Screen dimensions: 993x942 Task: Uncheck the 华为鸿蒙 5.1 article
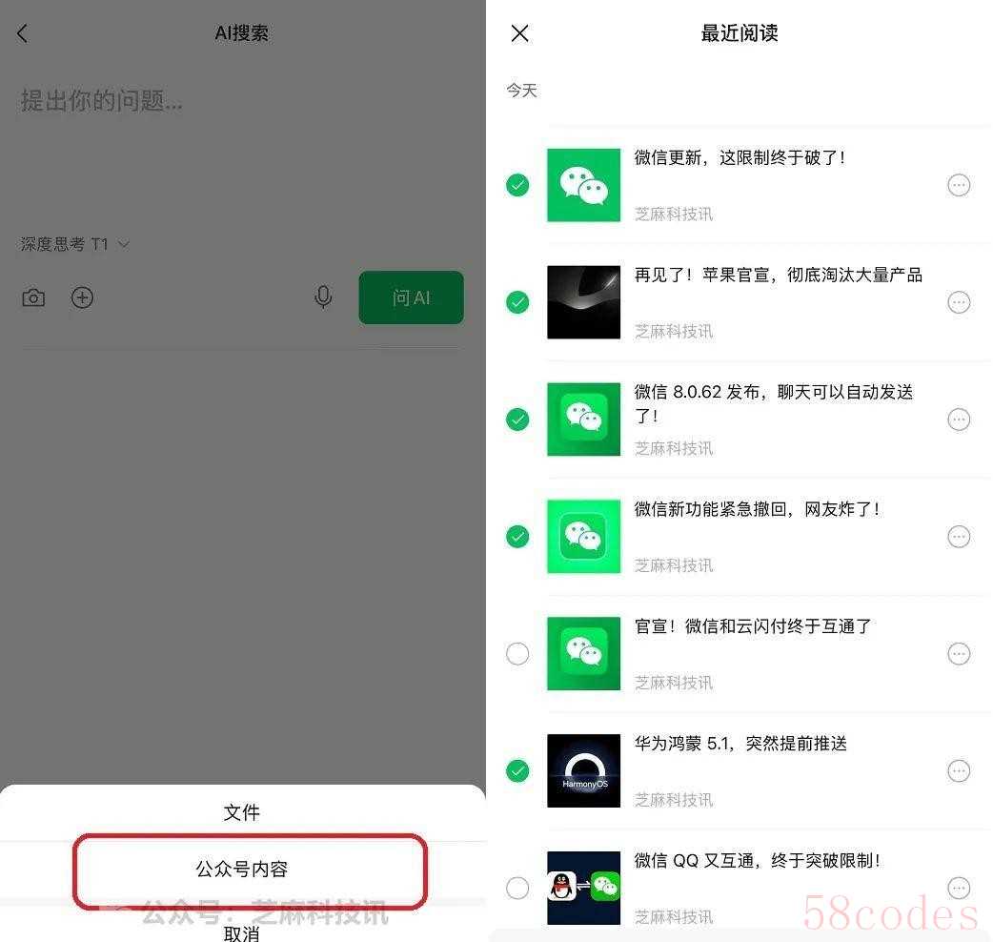(x=518, y=771)
